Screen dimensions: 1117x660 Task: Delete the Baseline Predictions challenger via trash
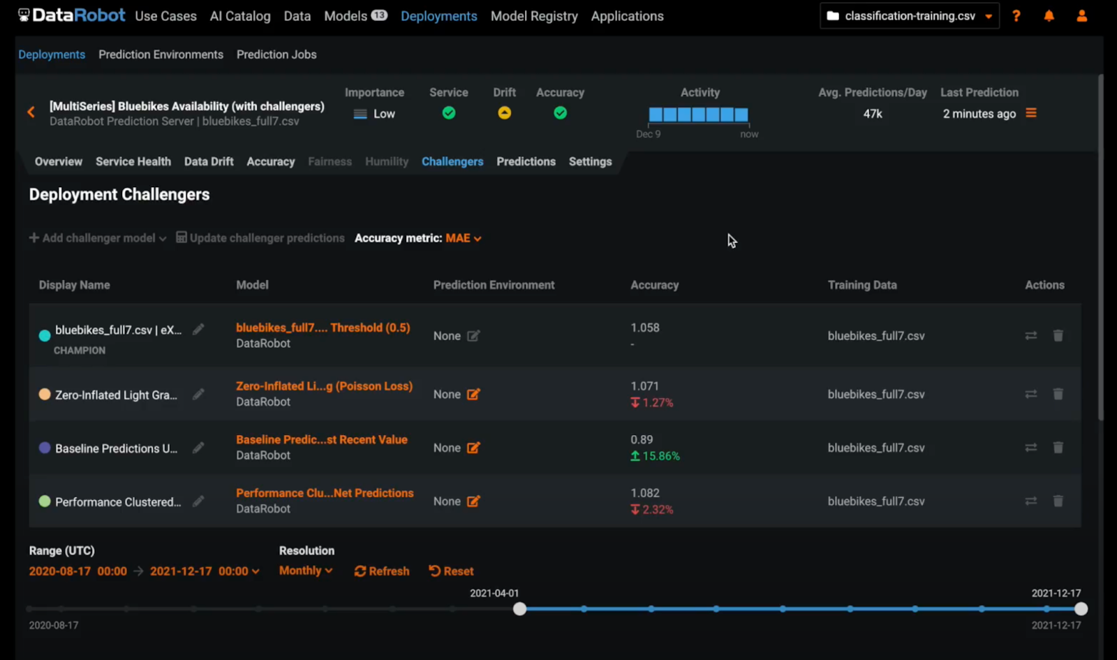click(x=1058, y=448)
